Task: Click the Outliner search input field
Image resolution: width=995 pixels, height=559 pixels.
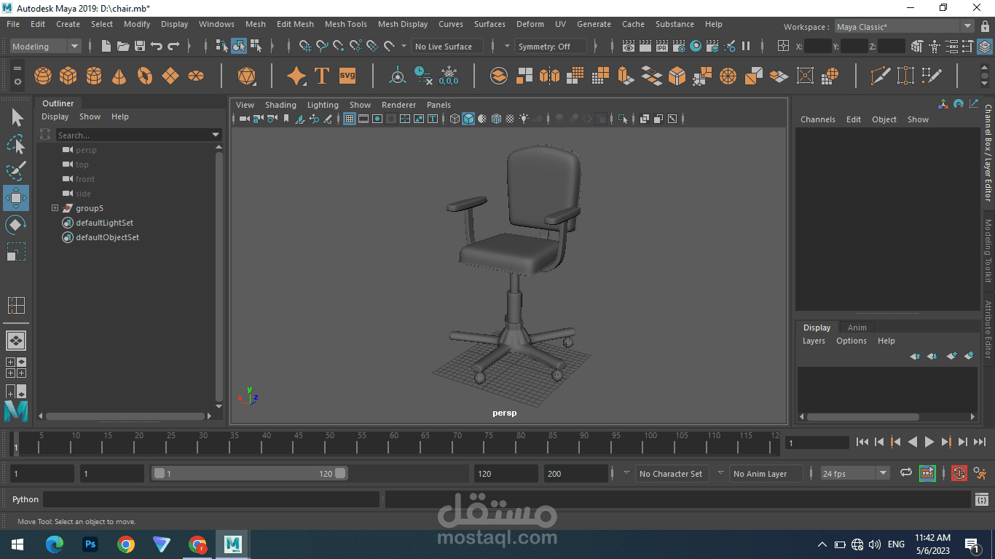Action: [x=133, y=135]
